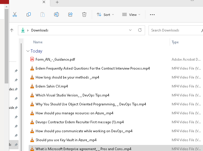The height and width of the screenshot is (151, 203).
Task: Click the Paste clipboard icon
Action: [43, 14]
